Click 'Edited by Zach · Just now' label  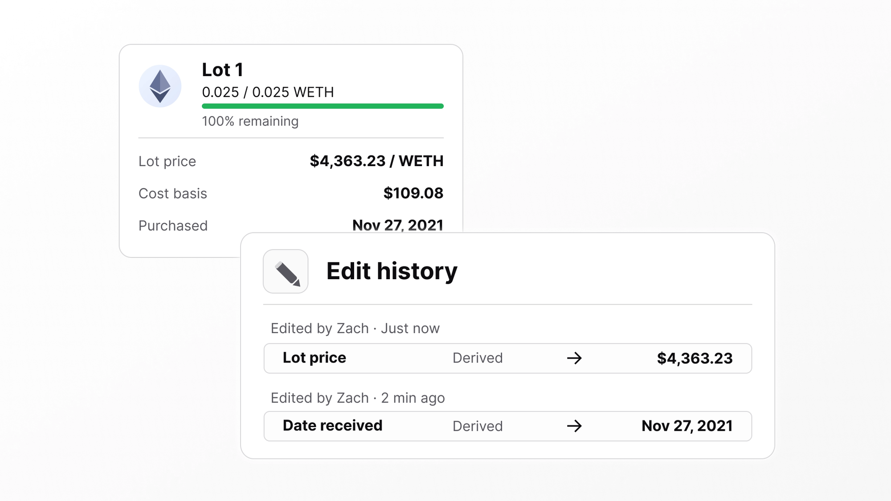(x=355, y=328)
